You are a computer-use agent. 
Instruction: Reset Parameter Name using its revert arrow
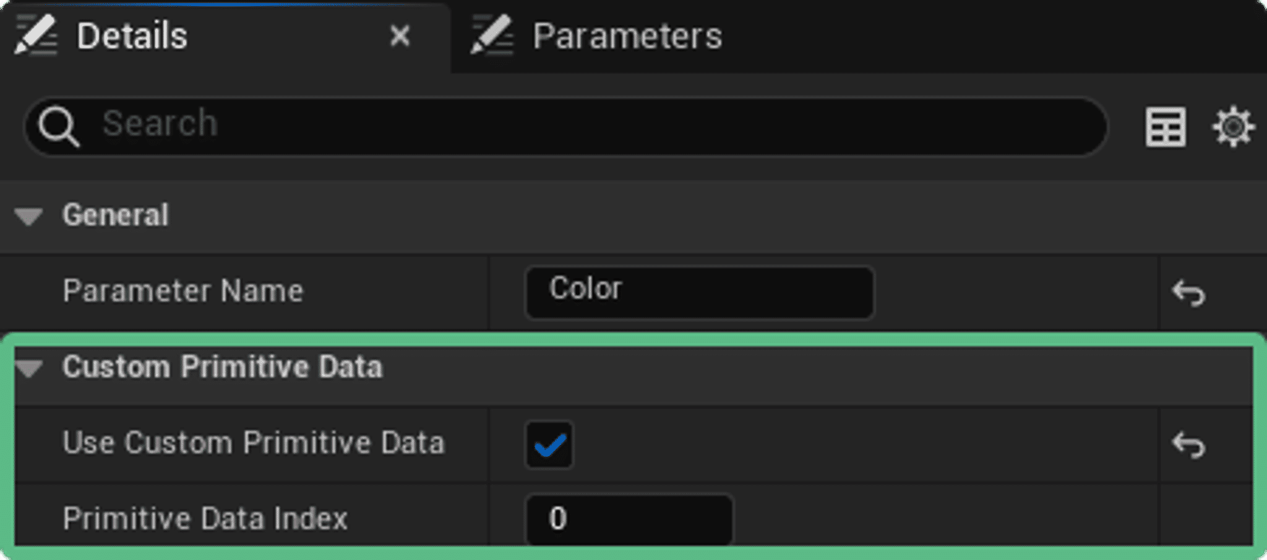[x=1189, y=292]
